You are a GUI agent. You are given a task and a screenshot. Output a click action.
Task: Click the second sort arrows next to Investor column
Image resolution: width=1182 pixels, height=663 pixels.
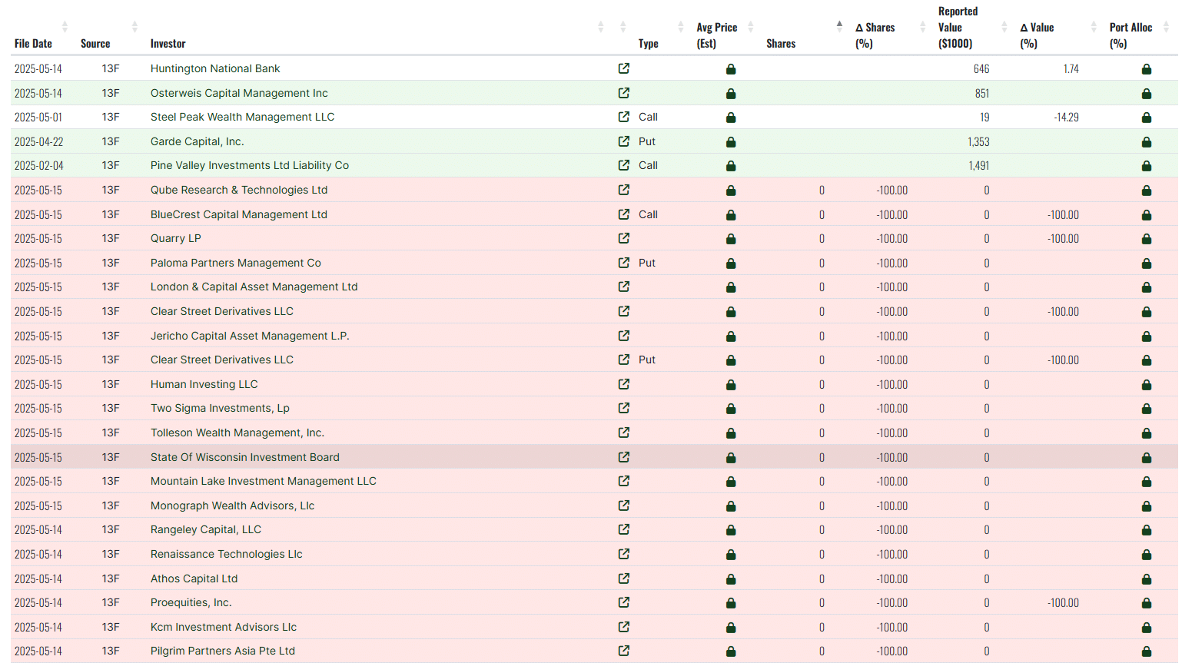(623, 27)
